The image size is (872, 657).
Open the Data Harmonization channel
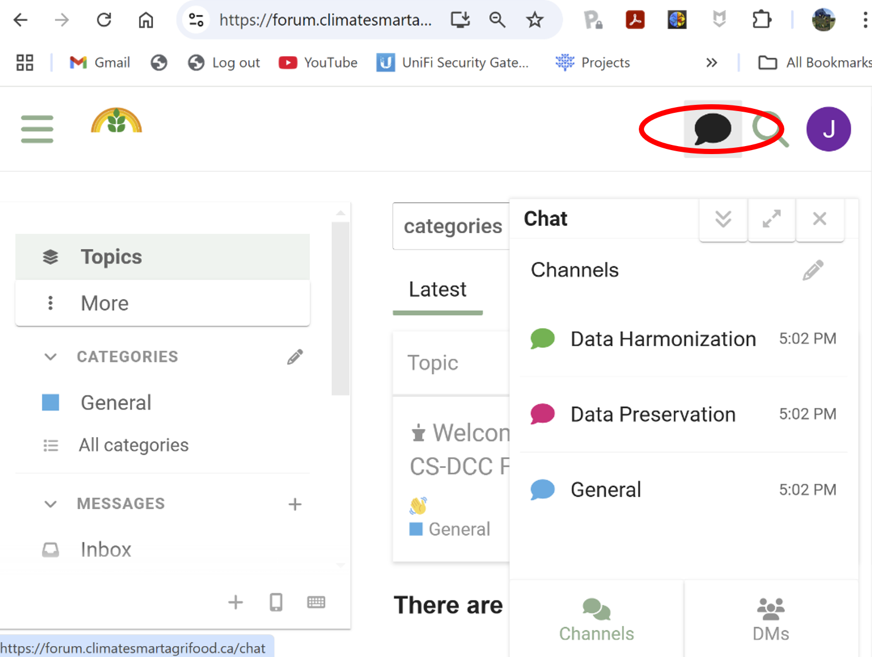click(x=684, y=339)
